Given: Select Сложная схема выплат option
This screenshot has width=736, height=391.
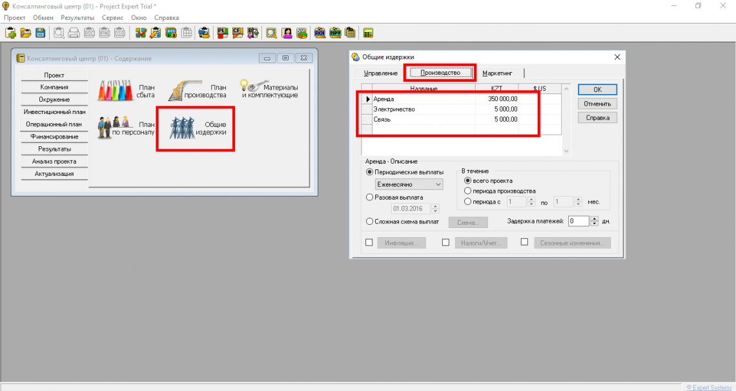Looking at the screenshot, I should pyautogui.click(x=369, y=222).
